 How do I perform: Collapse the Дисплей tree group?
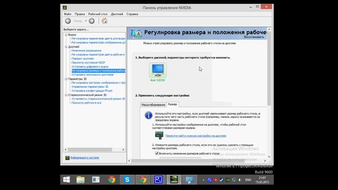coord(66,47)
